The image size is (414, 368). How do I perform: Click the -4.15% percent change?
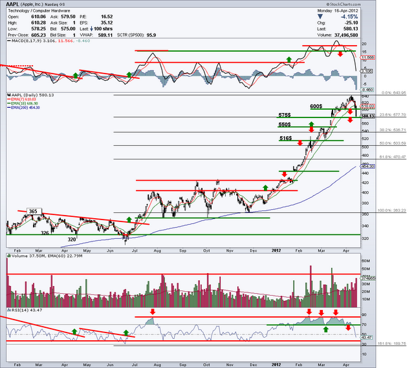coord(349,17)
